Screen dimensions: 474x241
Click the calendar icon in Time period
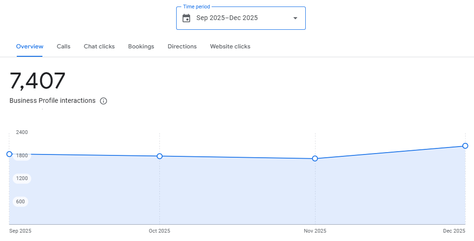(x=186, y=18)
